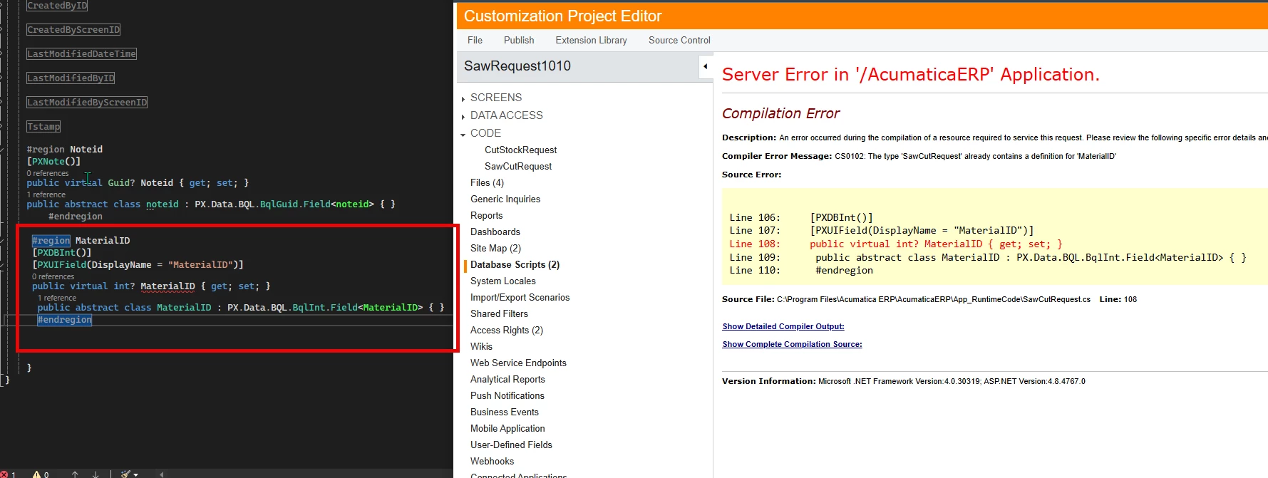
Task: Expand the collapsed LastModifiedDateTime region
Action: (81, 54)
